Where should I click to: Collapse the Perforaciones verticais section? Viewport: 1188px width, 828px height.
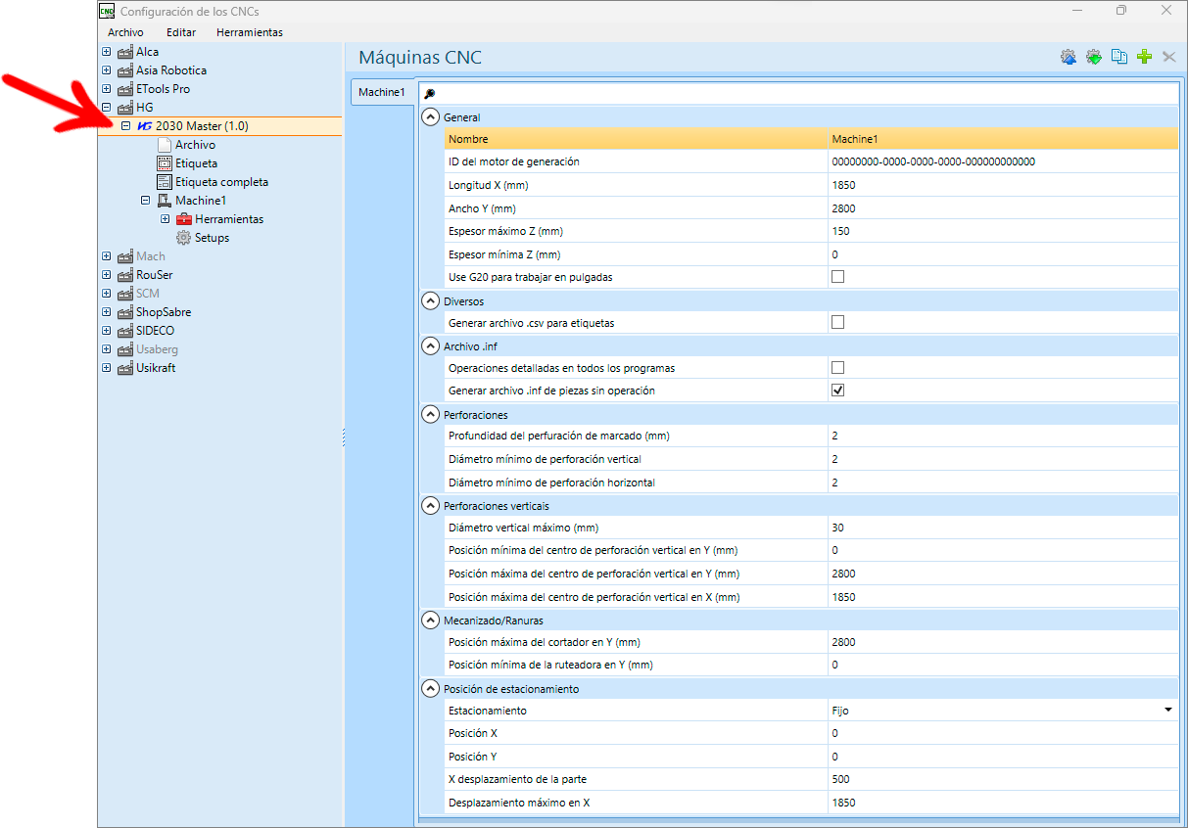(429, 506)
